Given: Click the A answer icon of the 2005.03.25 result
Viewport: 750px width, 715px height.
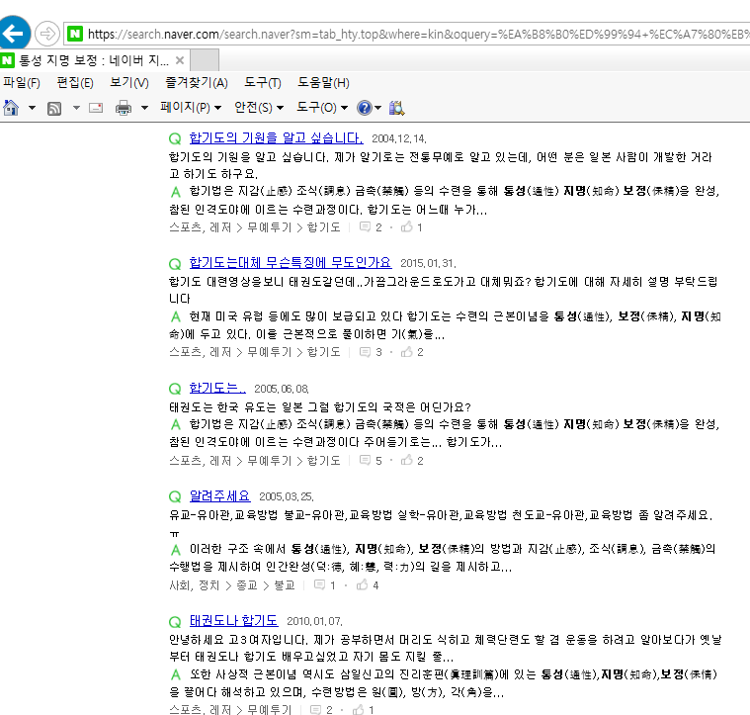Looking at the screenshot, I should coord(176,550).
